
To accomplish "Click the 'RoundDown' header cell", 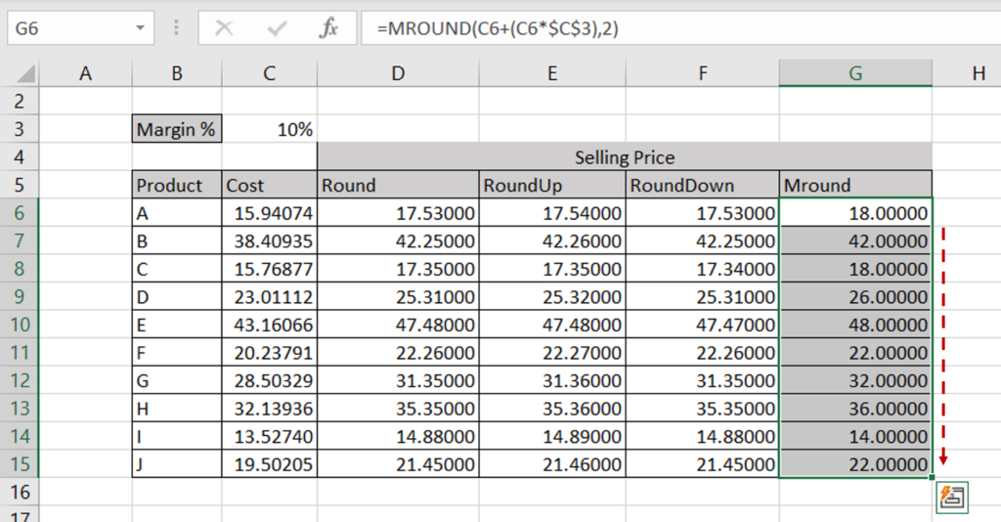I will click(x=702, y=185).
